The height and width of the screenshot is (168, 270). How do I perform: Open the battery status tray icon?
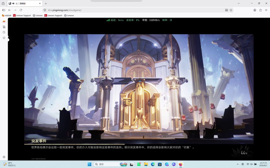255,164
